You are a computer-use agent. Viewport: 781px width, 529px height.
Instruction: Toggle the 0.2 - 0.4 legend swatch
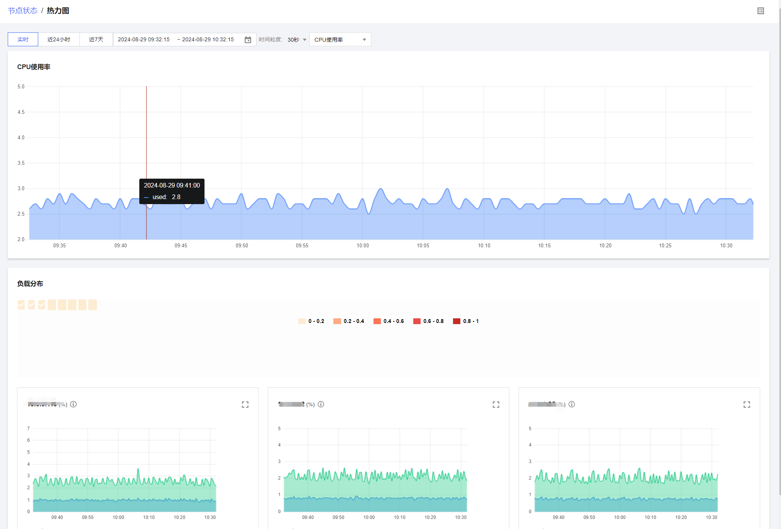(337, 321)
